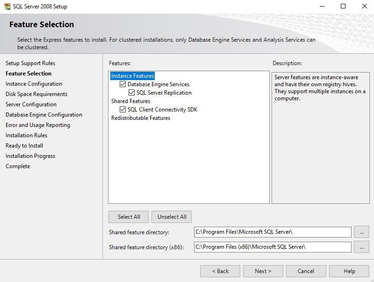Image resolution: width=374 pixels, height=282 pixels.
Task: Select the Redistributable Features tree node
Action: (141, 118)
